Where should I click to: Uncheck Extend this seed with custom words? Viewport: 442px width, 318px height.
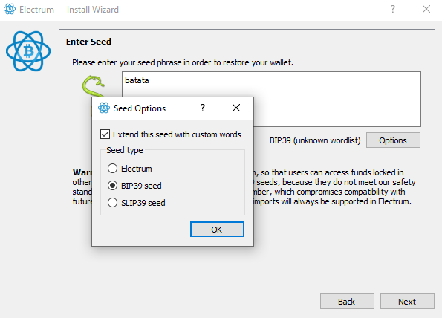(105, 134)
